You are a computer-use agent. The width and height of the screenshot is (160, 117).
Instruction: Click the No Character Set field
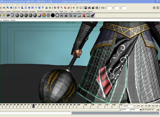coord(149,110)
